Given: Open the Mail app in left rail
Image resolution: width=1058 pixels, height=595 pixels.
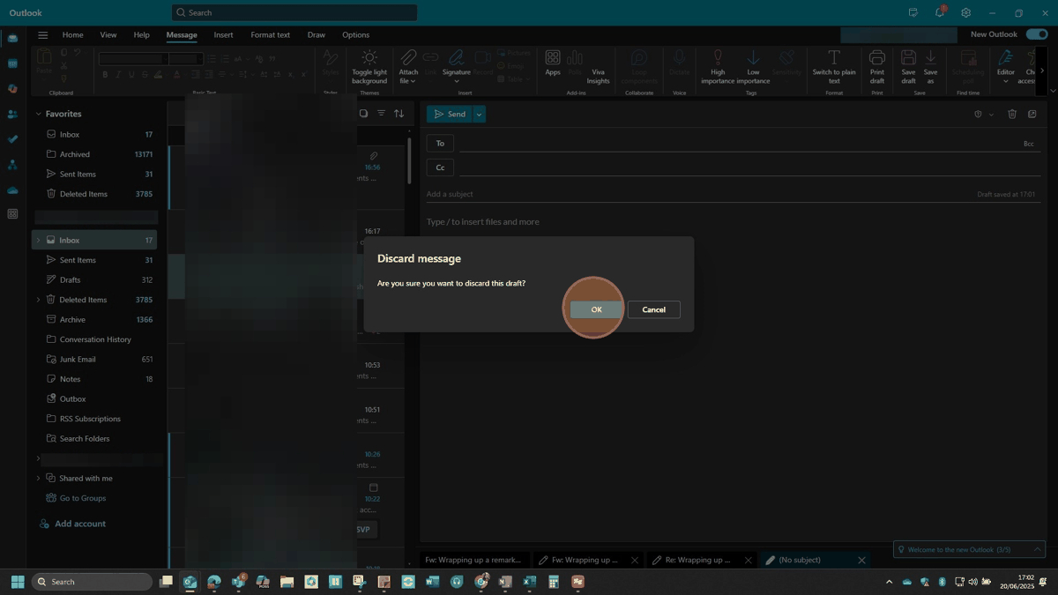Looking at the screenshot, I should point(12,39).
